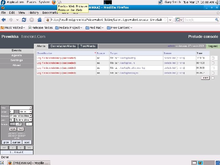Open the View menu
This screenshot has width=220, height=165.
[x=22, y=13]
